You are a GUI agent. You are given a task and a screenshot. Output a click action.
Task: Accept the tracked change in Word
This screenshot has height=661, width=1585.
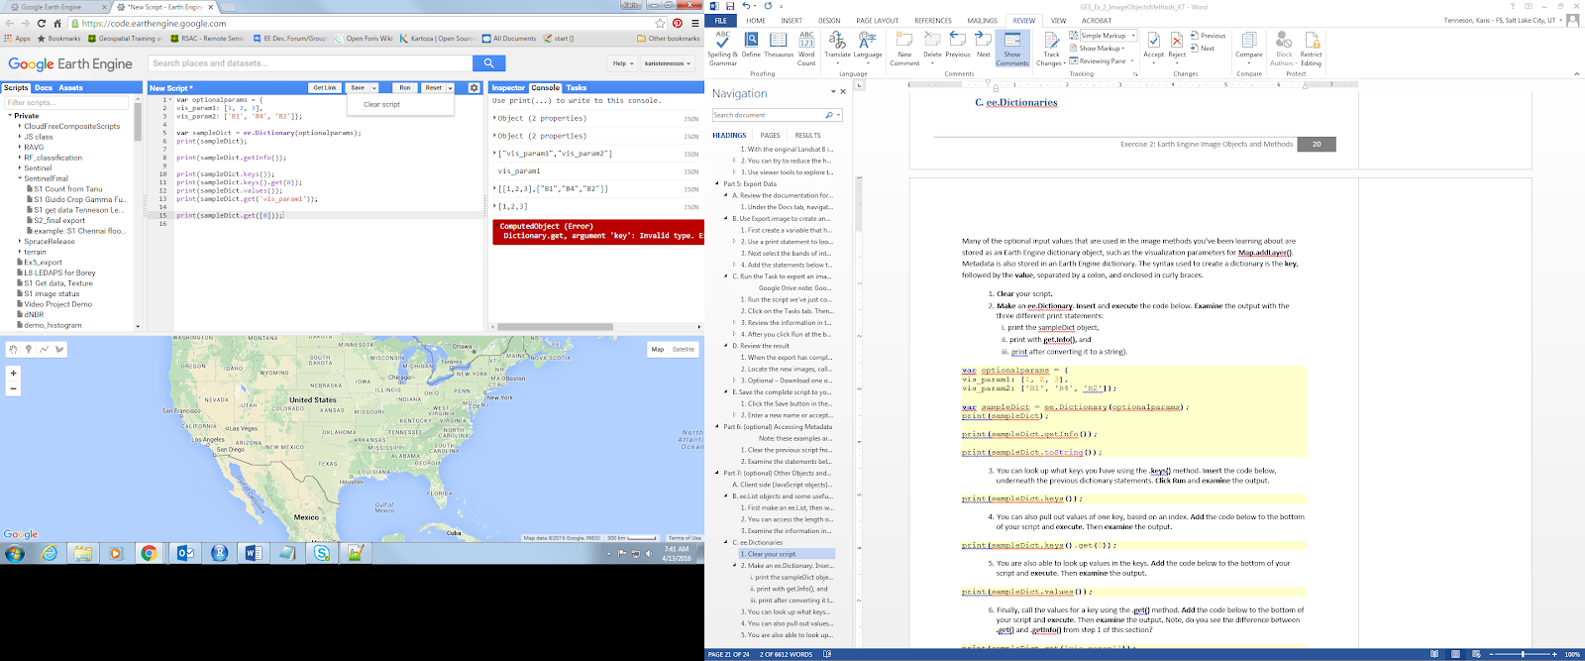1154,47
